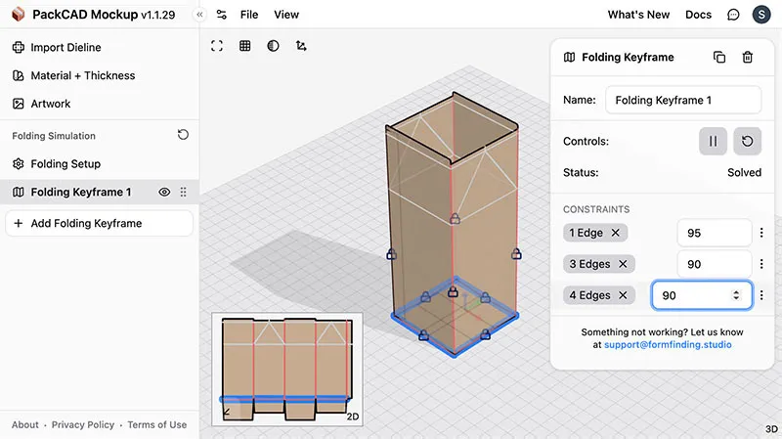Remove the 4 Edges constraint
Screen dimensions: 782x439
(623, 295)
